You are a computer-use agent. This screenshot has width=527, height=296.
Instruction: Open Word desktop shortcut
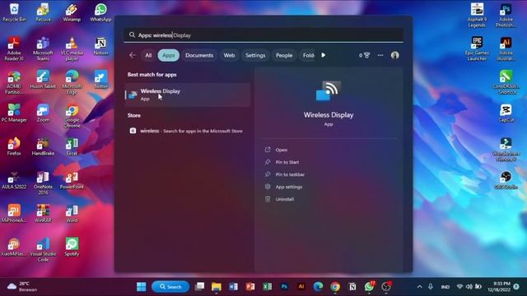point(72,214)
